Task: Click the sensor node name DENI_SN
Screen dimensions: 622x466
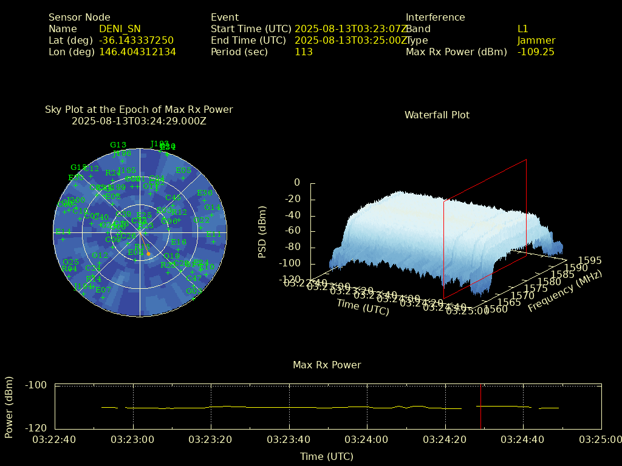Action: point(119,29)
